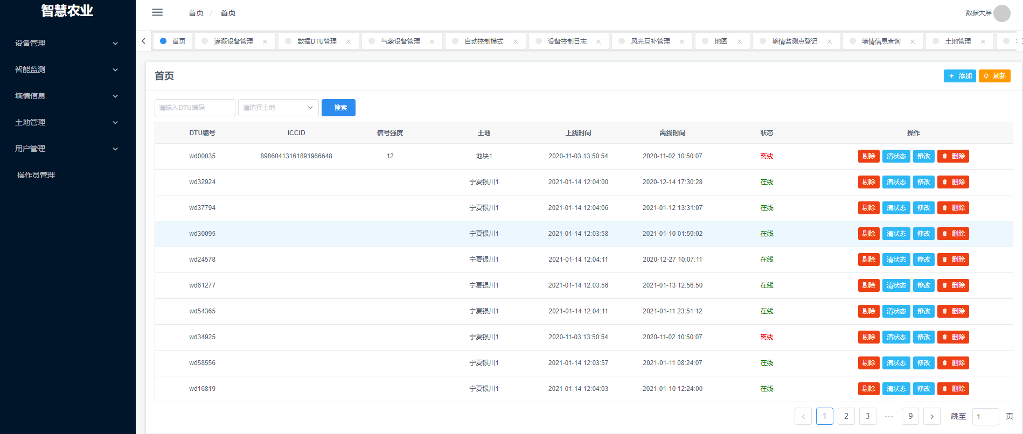Expand 墒情信息 sidebar menu
This screenshot has width=1023, height=434.
pos(68,96)
